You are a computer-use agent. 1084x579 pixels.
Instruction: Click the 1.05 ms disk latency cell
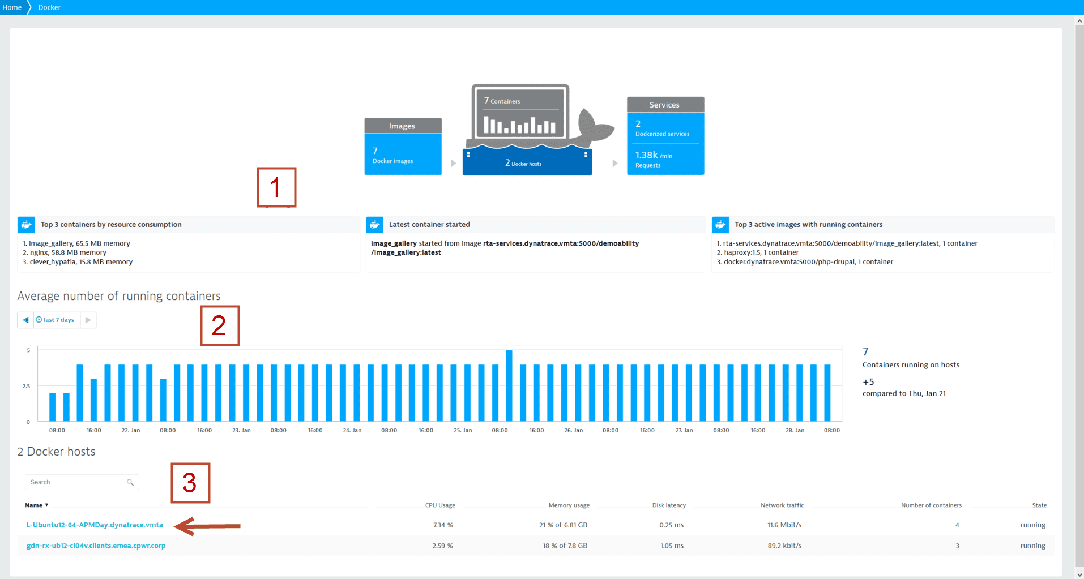[672, 546]
